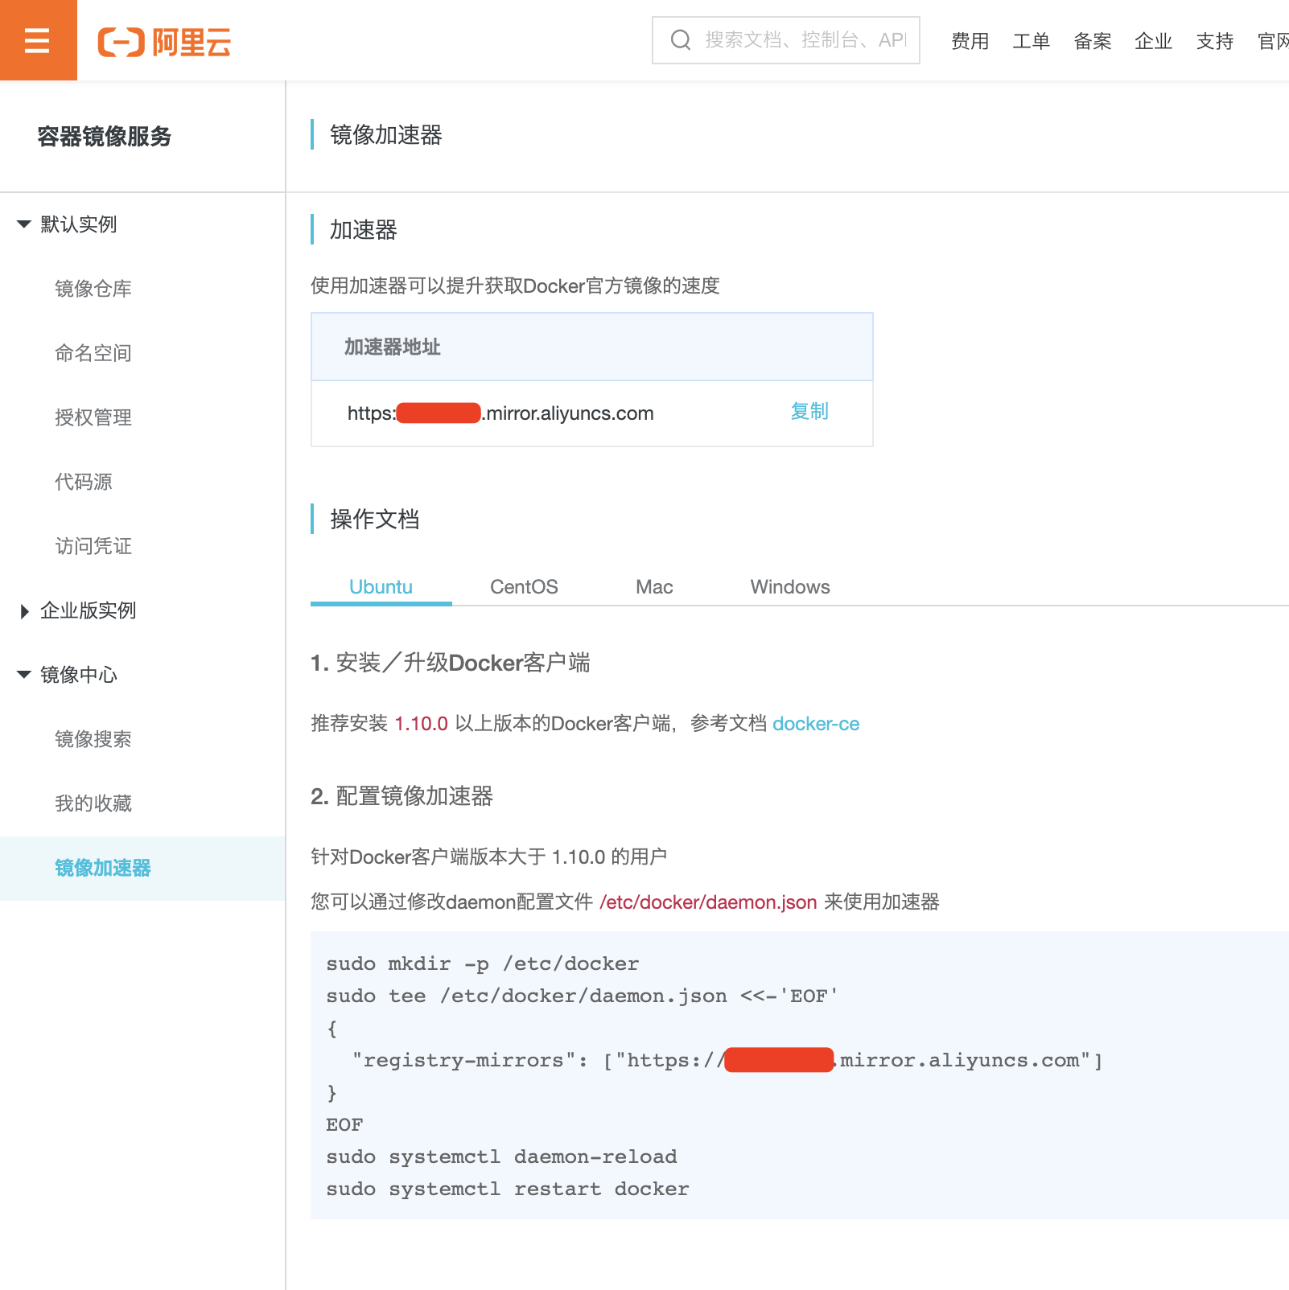This screenshot has width=1289, height=1290.
Task: Select 授权管理 sidebar item
Action: 93,417
